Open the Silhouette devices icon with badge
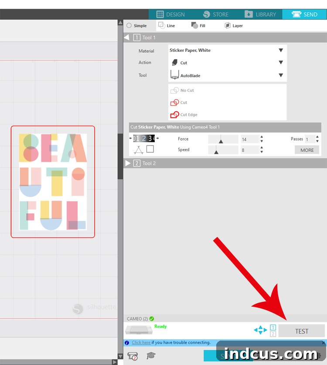Image resolution: width=327 pixels, height=365 pixels. (133, 356)
